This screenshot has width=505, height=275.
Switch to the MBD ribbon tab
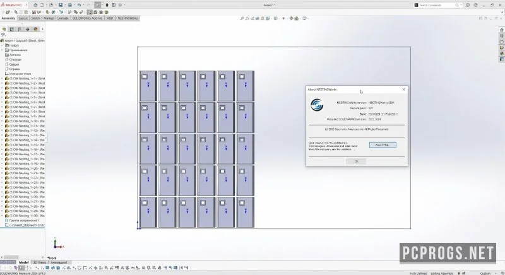(110, 18)
